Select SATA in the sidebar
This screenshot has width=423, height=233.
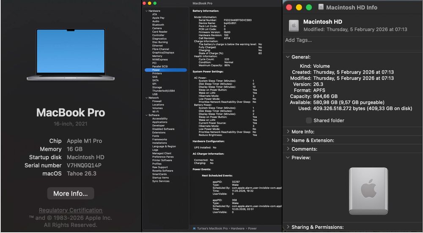pos(155,81)
